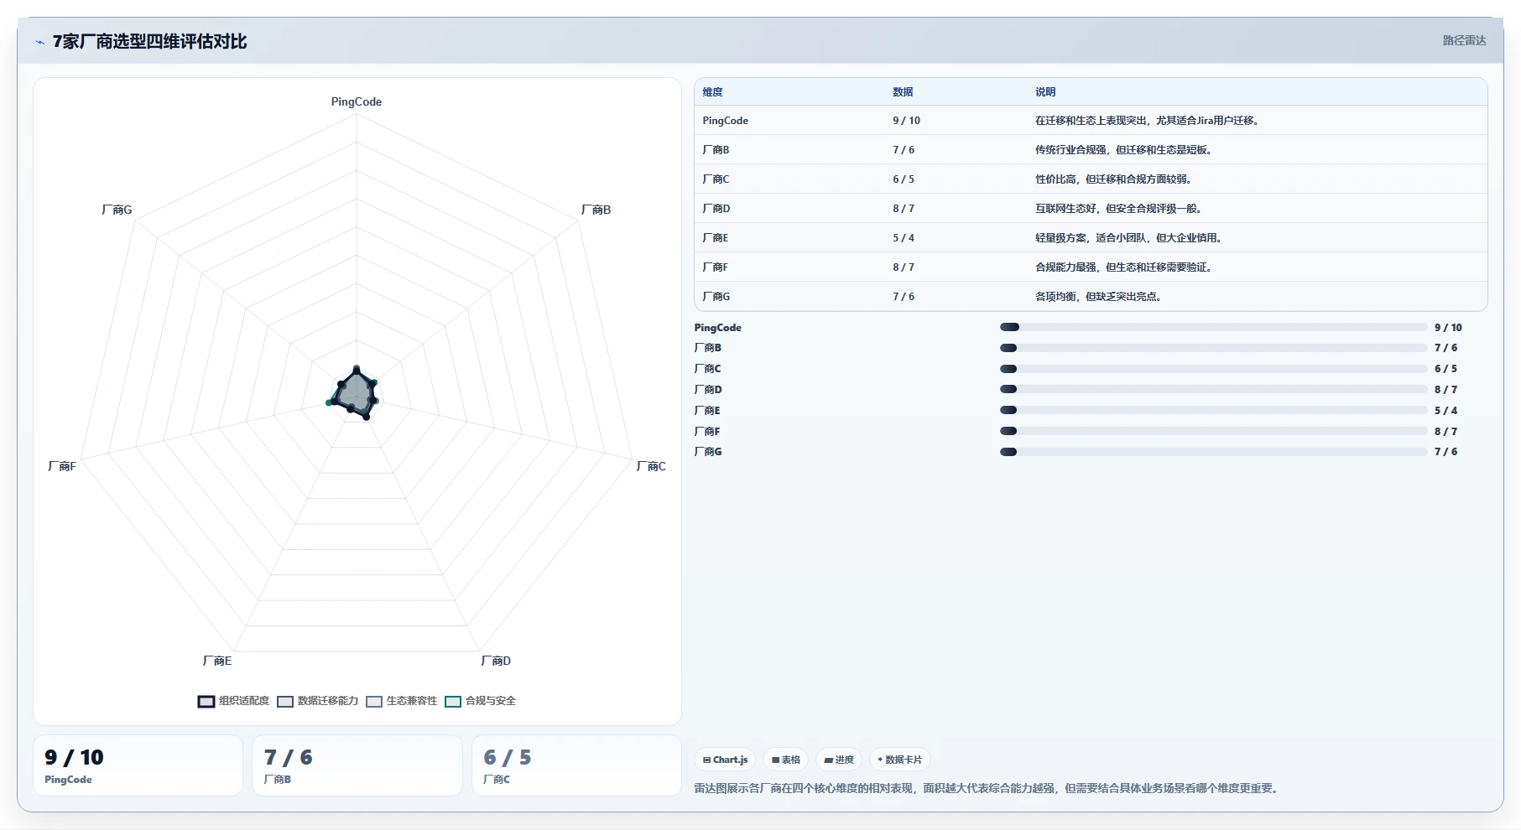1521x830 pixels.
Task: Click the radar icon beside the page title
Action: coord(39,42)
